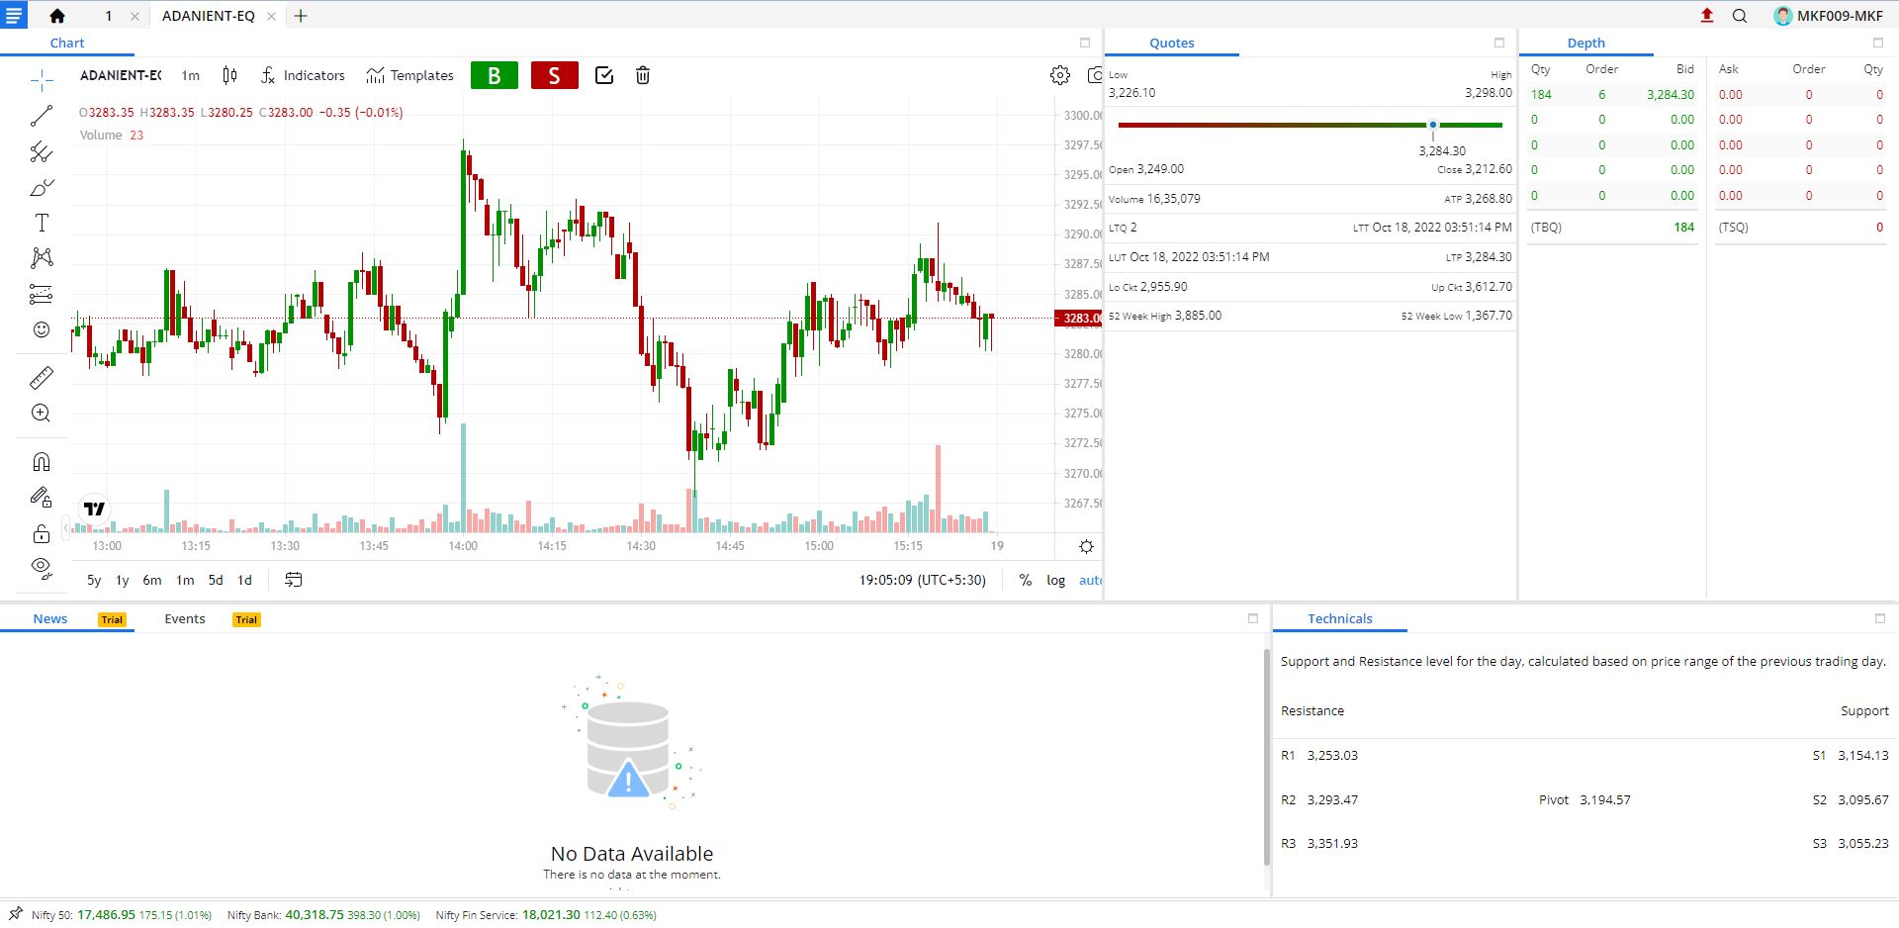Add a new workspace tab

tap(301, 16)
